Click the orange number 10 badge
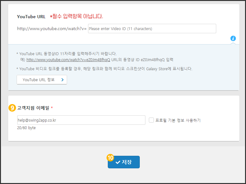The width and height of the screenshot is (246, 184). [x=111, y=158]
